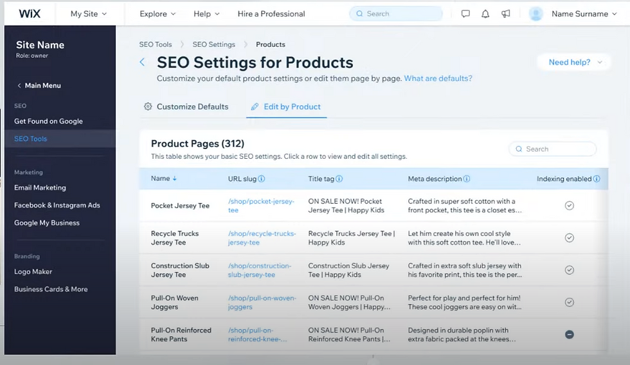The width and height of the screenshot is (630, 365).
Task: Open the announcements megaphone icon
Action: coord(506,13)
